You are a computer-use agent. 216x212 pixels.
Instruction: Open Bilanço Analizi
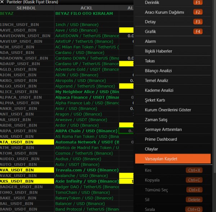(x=173, y=71)
